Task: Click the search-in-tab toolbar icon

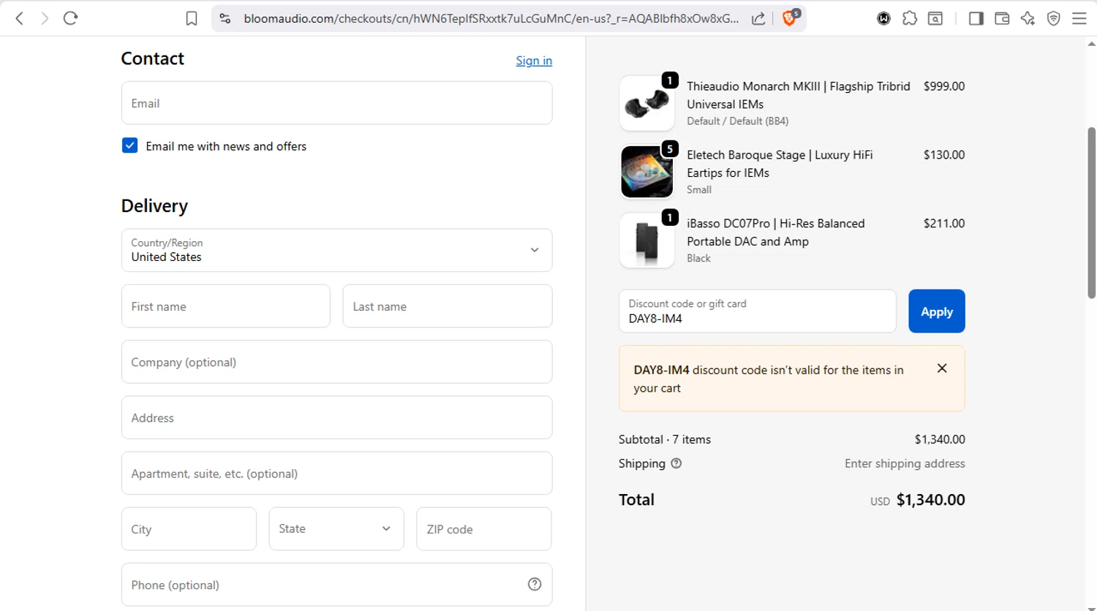Action: 935,18
